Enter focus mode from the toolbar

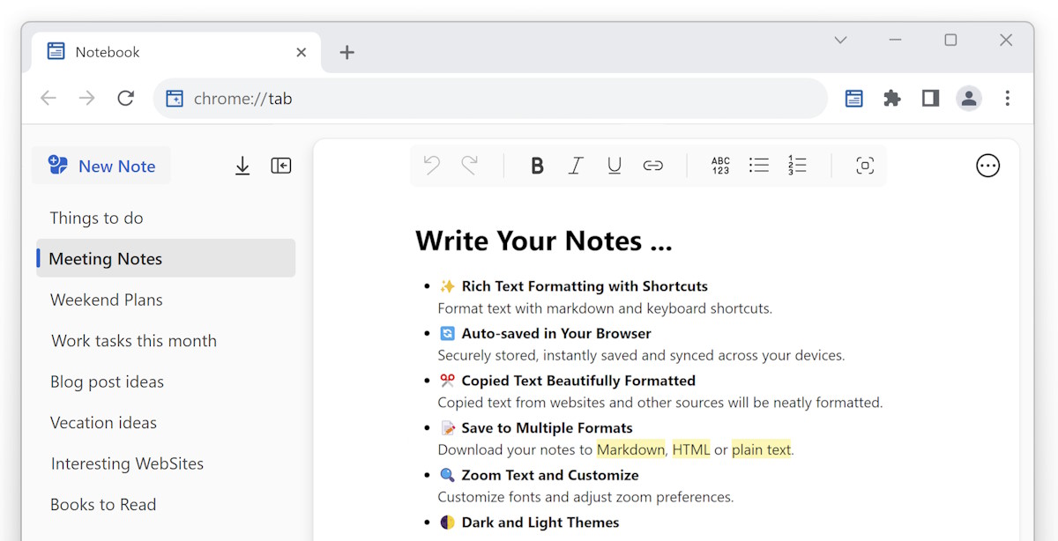point(865,165)
